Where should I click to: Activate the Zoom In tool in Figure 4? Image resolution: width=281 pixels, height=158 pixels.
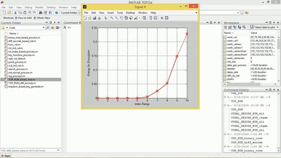click(x=112, y=18)
